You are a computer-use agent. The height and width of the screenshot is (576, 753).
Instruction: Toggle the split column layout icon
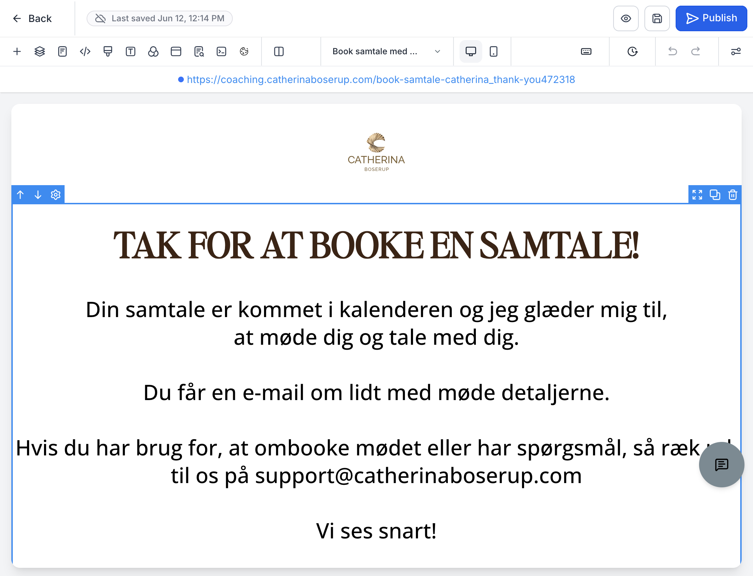point(279,51)
